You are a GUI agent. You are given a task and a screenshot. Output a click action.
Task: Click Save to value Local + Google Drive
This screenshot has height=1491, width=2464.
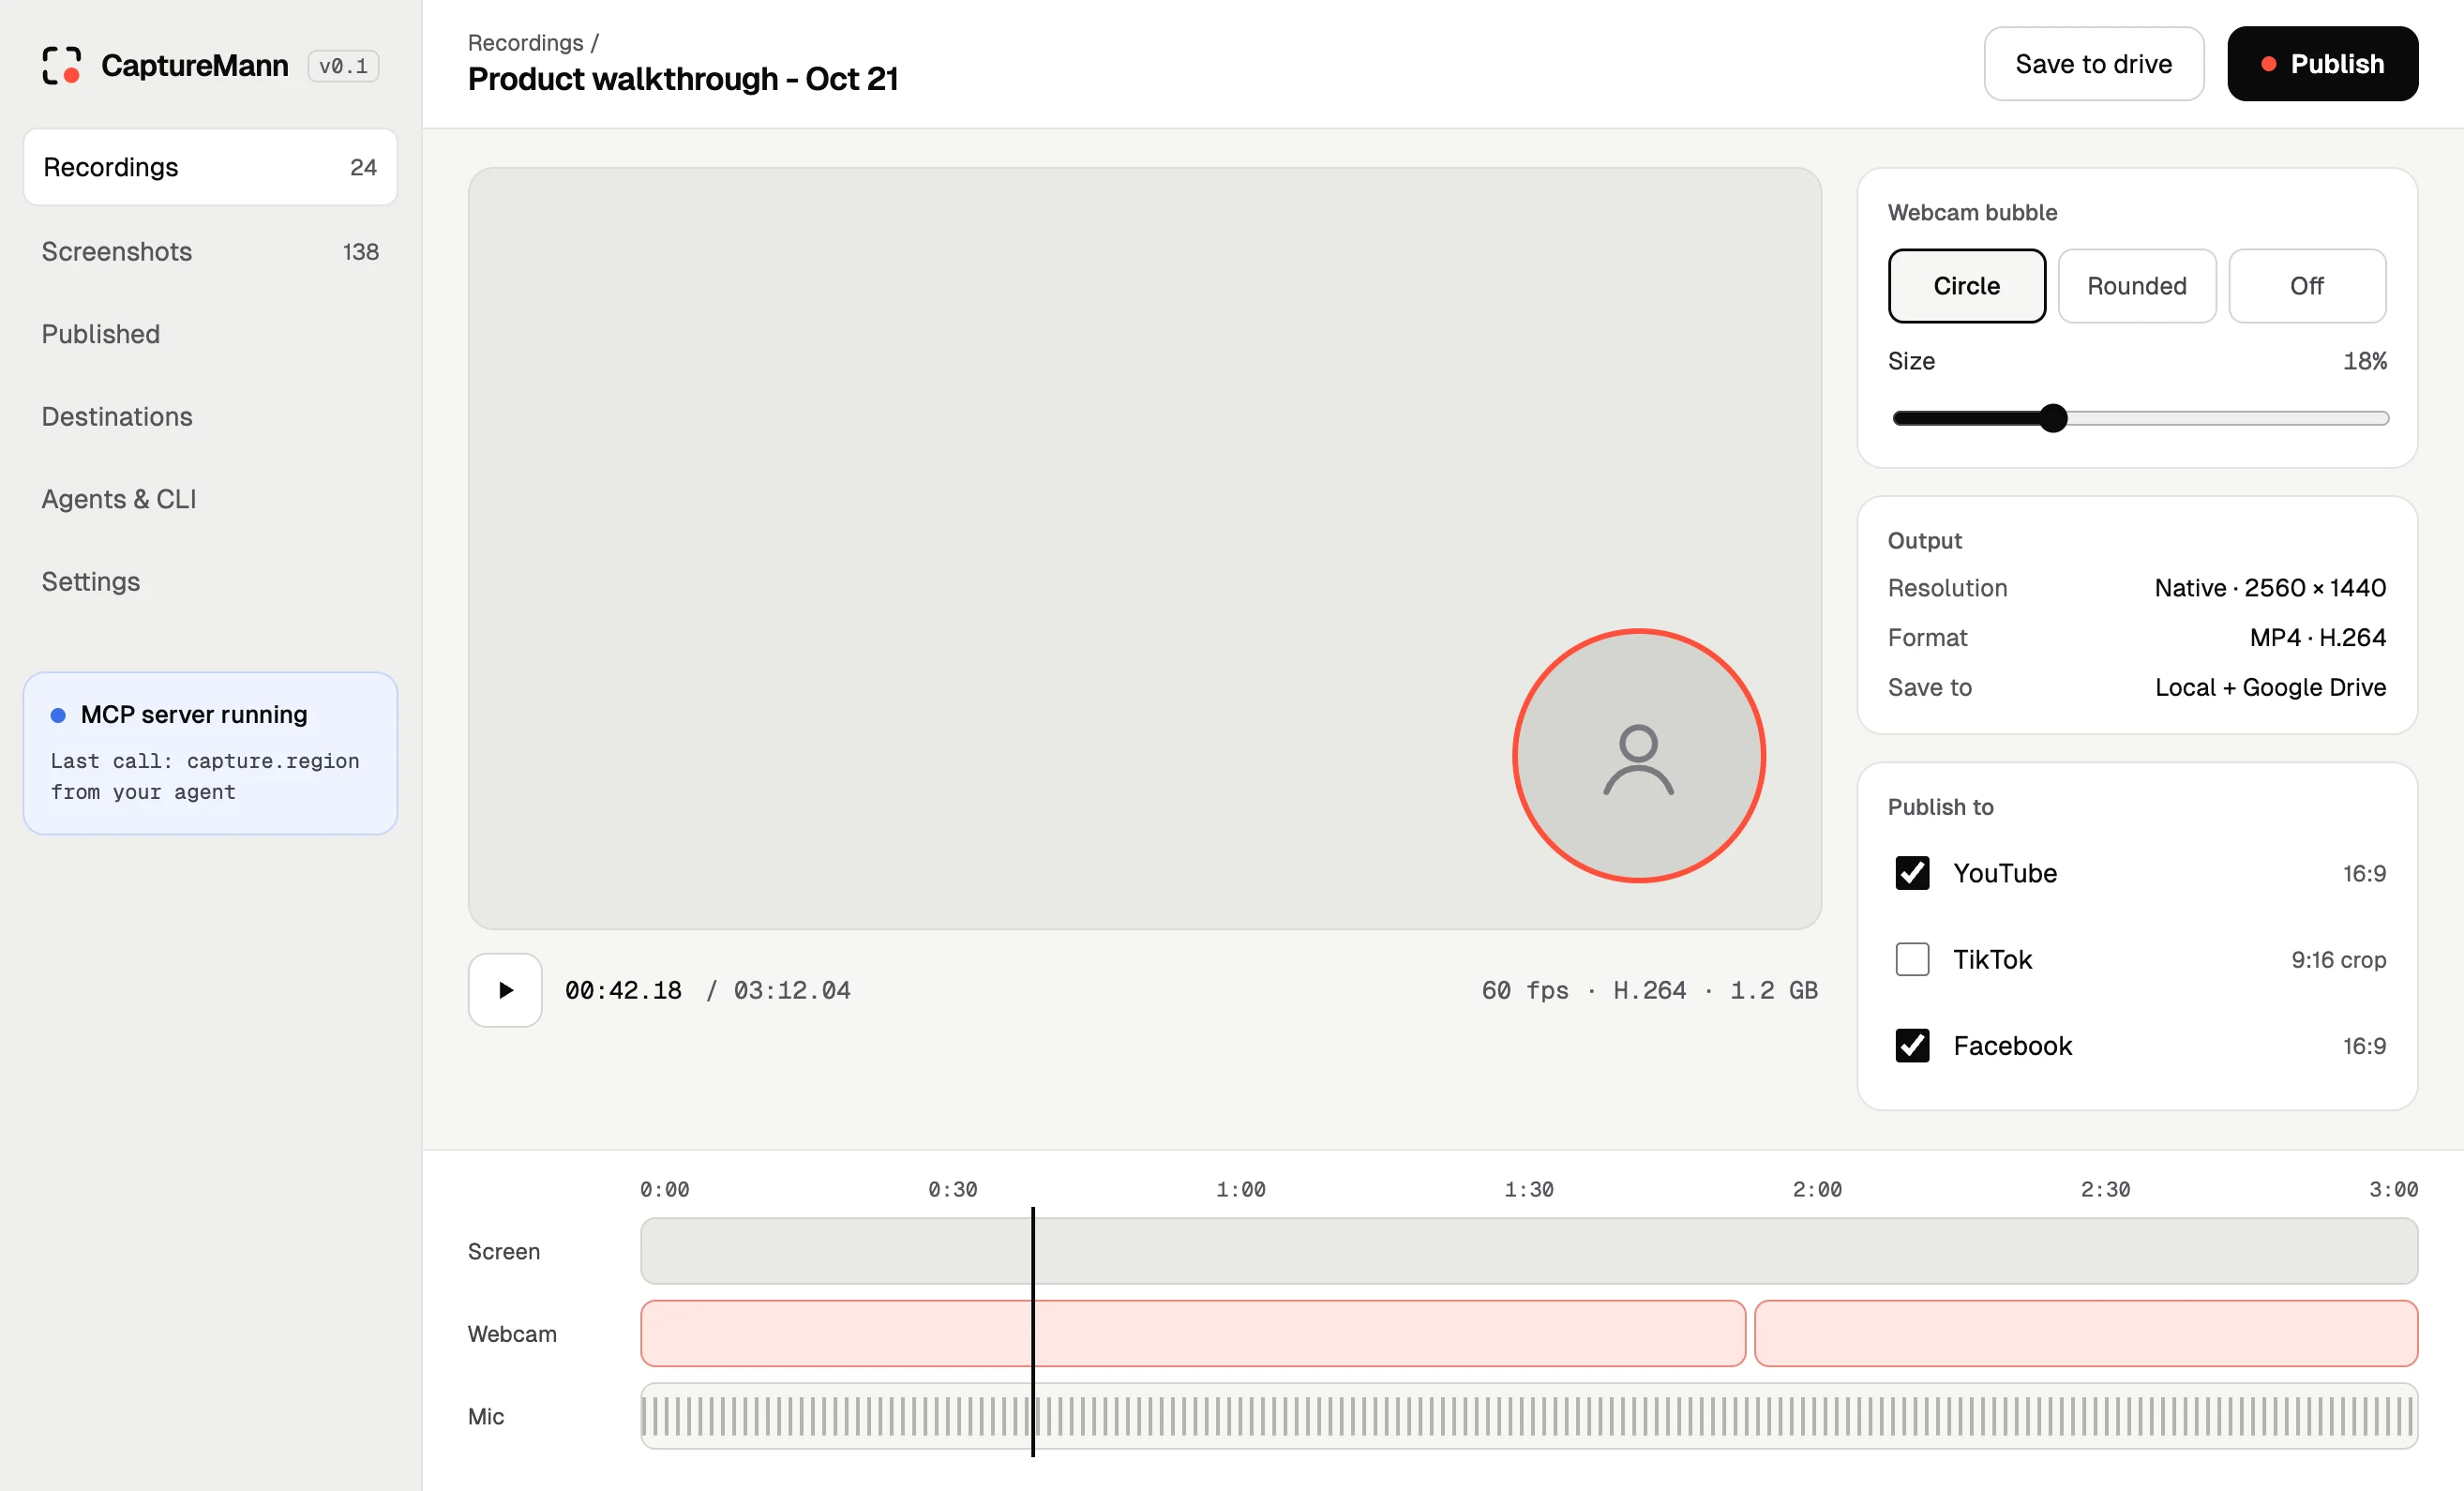[x=2270, y=688]
